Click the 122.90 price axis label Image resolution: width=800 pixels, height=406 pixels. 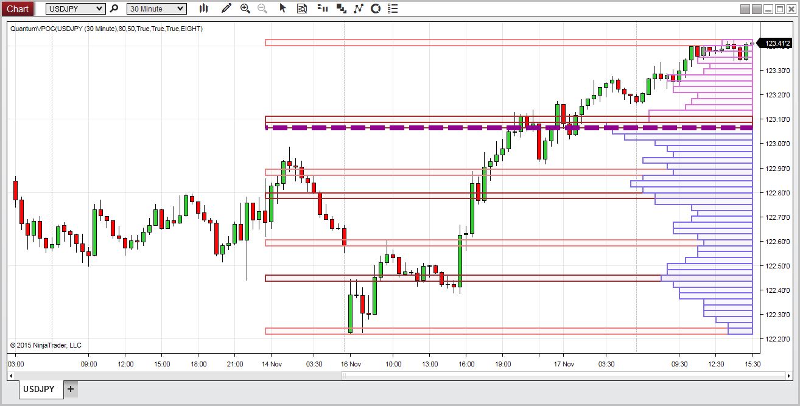(x=778, y=168)
